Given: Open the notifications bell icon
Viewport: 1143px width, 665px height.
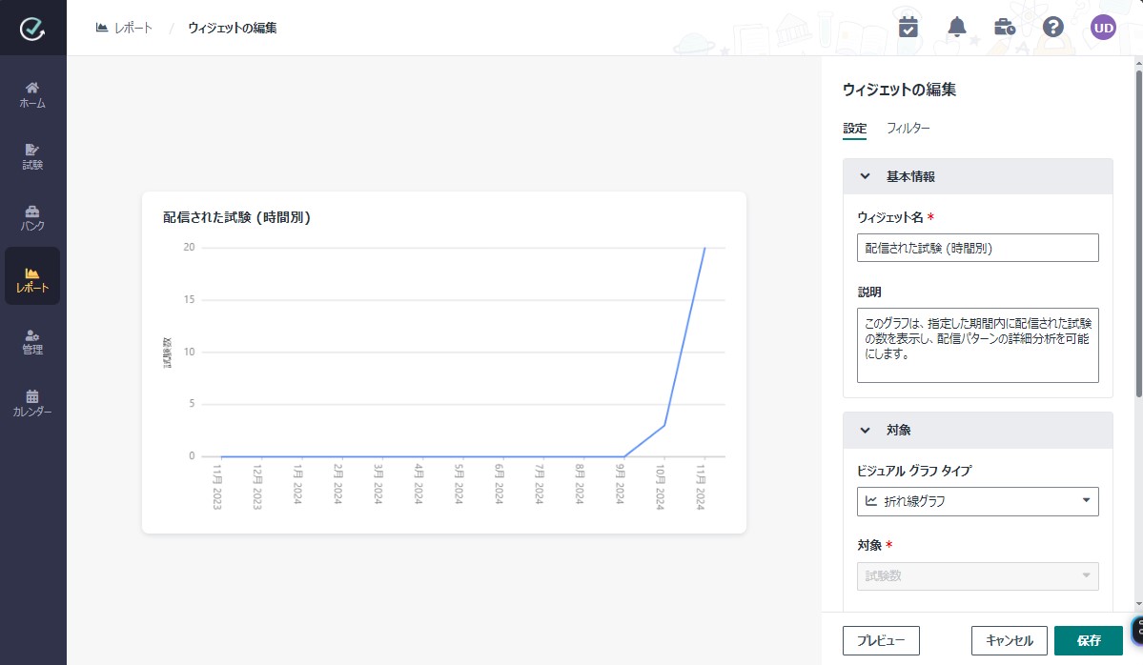Looking at the screenshot, I should (957, 27).
